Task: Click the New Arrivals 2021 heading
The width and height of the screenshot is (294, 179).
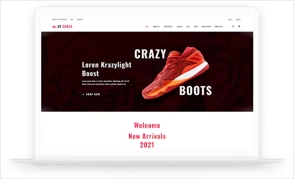Action: click(147, 141)
